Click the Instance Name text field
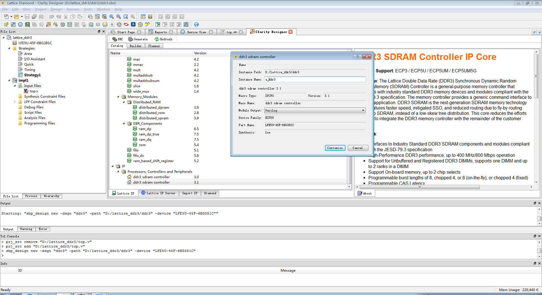The height and width of the screenshot is (295, 542). click(315, 80)
